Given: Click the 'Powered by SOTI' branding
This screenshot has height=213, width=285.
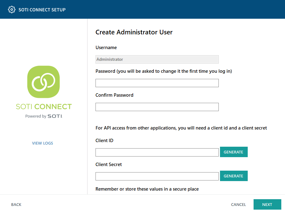Looking at the screenshot, I should [x=43, y=116].
